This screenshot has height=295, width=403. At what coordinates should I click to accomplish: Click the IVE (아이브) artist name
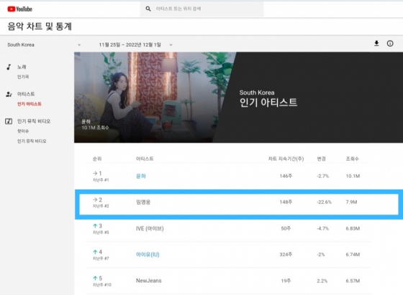[150, 228]
